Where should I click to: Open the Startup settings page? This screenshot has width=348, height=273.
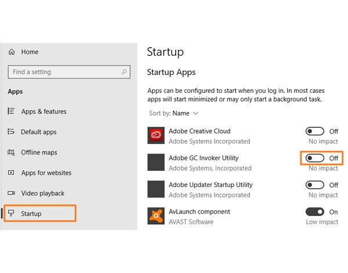pos(31,214)
